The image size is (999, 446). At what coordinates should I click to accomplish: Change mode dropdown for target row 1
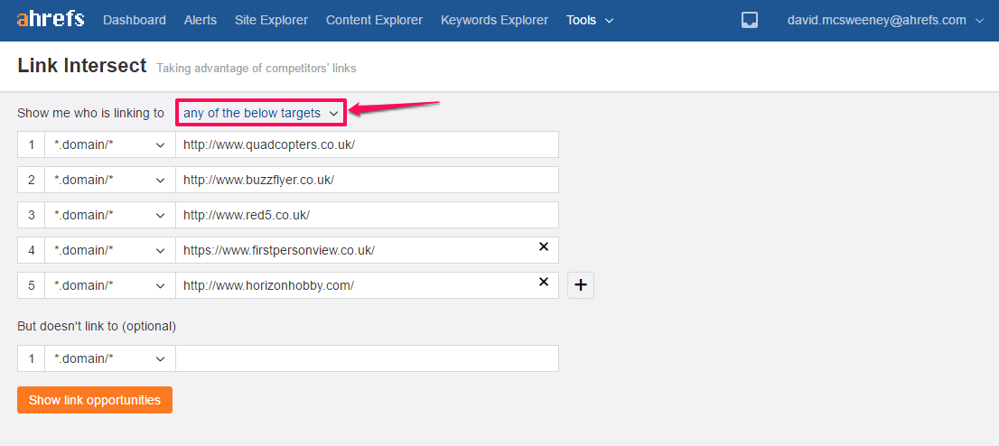coord(109,144)
